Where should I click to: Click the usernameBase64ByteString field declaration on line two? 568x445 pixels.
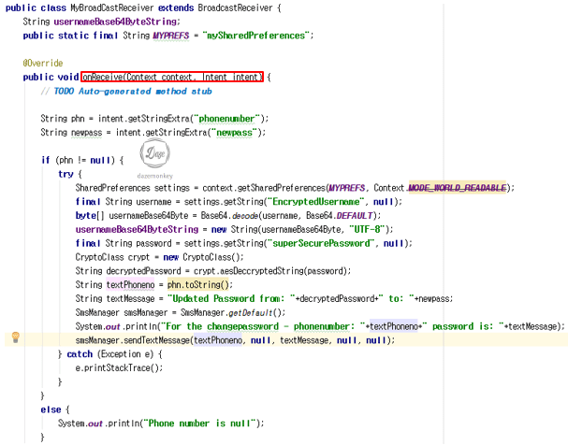coord(115,22)
